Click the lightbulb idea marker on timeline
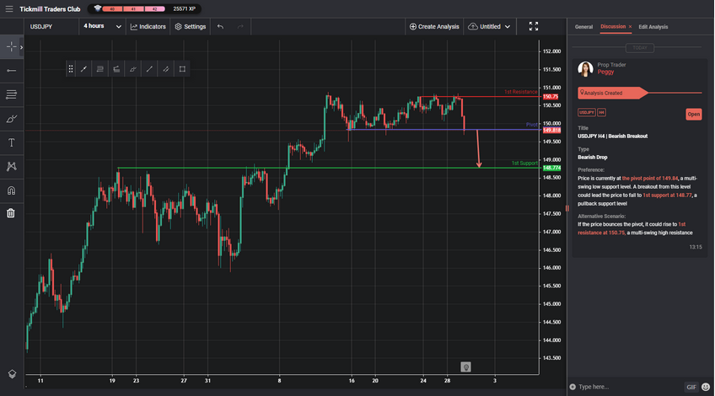The height and width of the screenshot is (396, 715). pyautogui.click(x=465, y=367)
